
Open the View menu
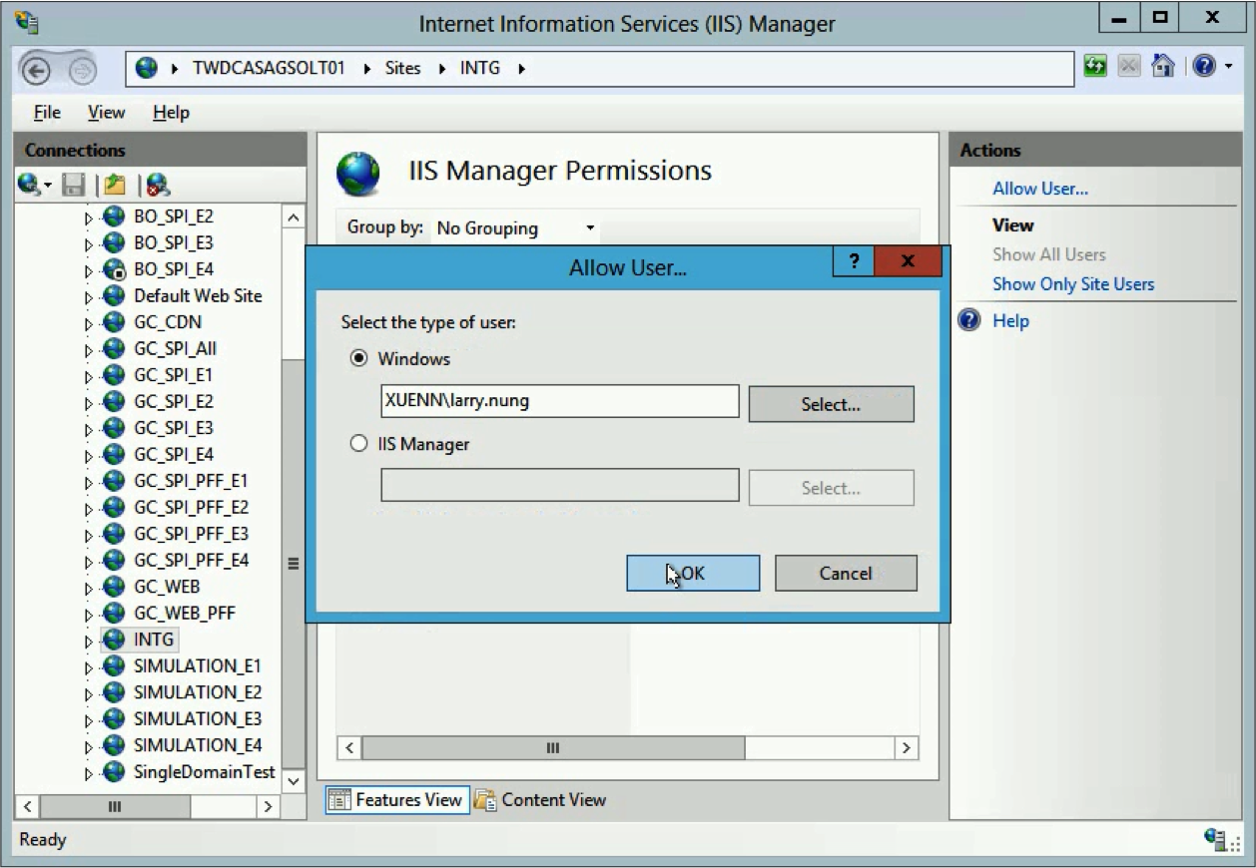pyautogui.click(x=106, y=113)
